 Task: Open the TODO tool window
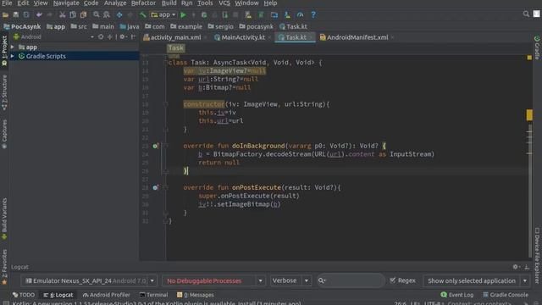pos(24,295)
